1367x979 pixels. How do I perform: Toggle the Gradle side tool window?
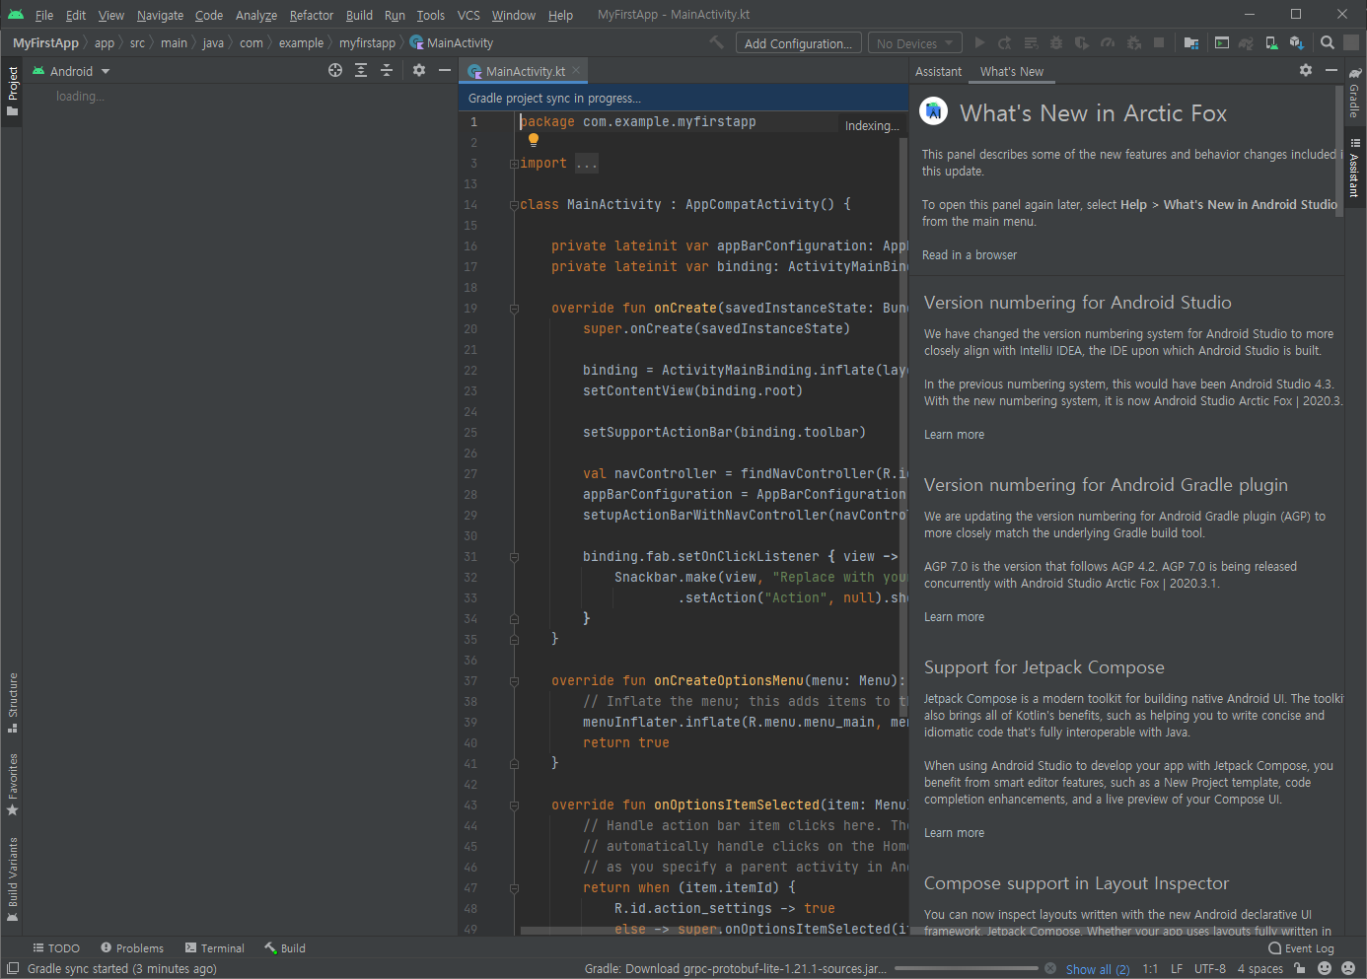[x=1355, y=93]
